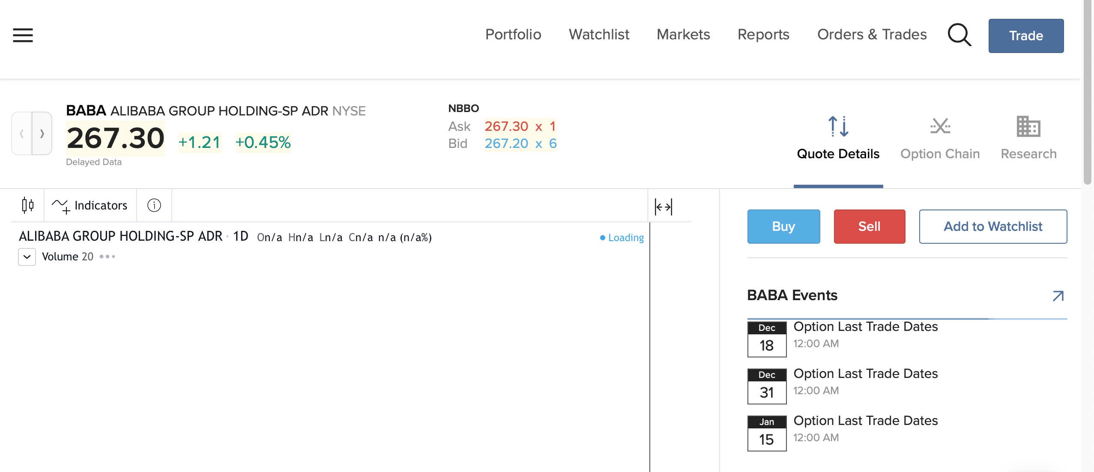
Task: Collapse the chart legend chevron
Action: click(x=27, y=257)
